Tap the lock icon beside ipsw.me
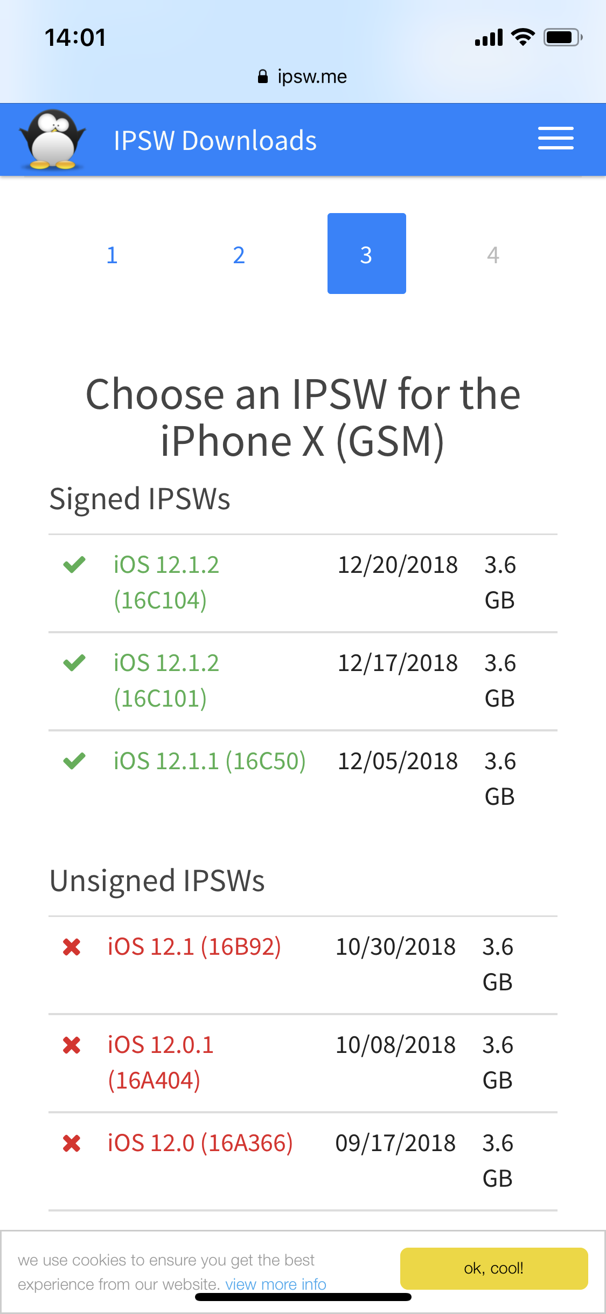 (263, 77)
